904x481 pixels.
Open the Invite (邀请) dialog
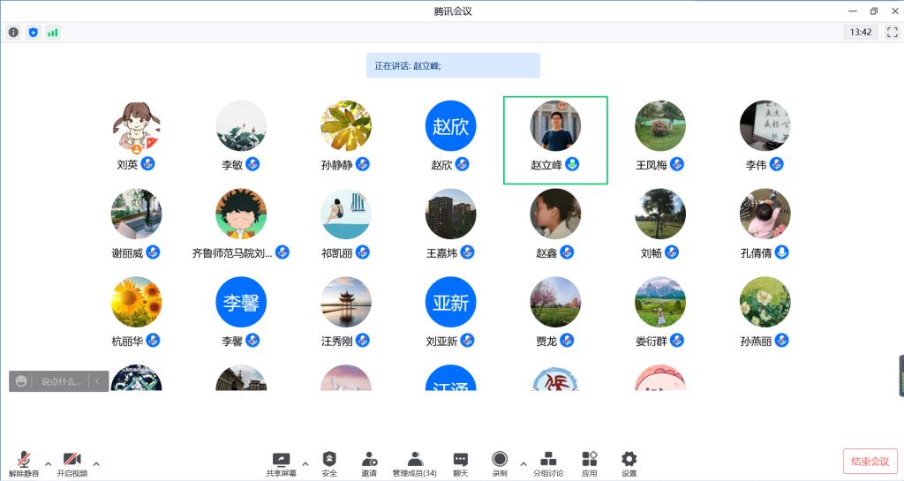coord(369,463)
